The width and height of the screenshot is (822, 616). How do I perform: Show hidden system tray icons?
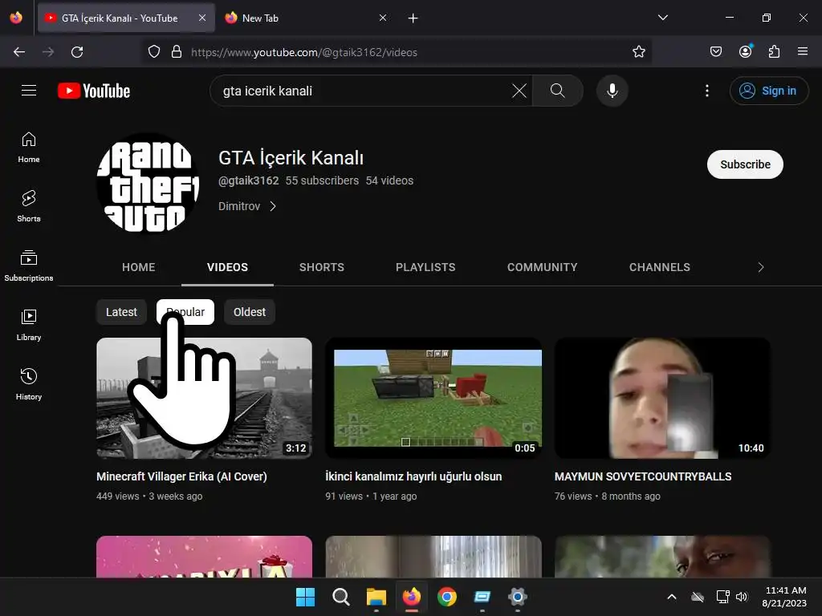coord(672,597)
